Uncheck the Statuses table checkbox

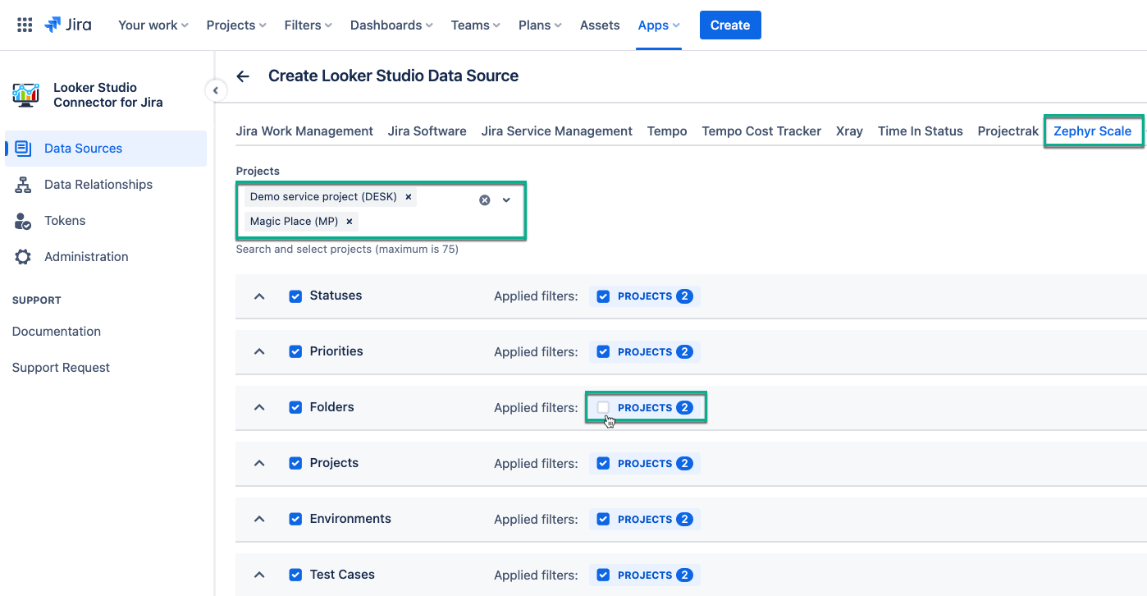295,296
